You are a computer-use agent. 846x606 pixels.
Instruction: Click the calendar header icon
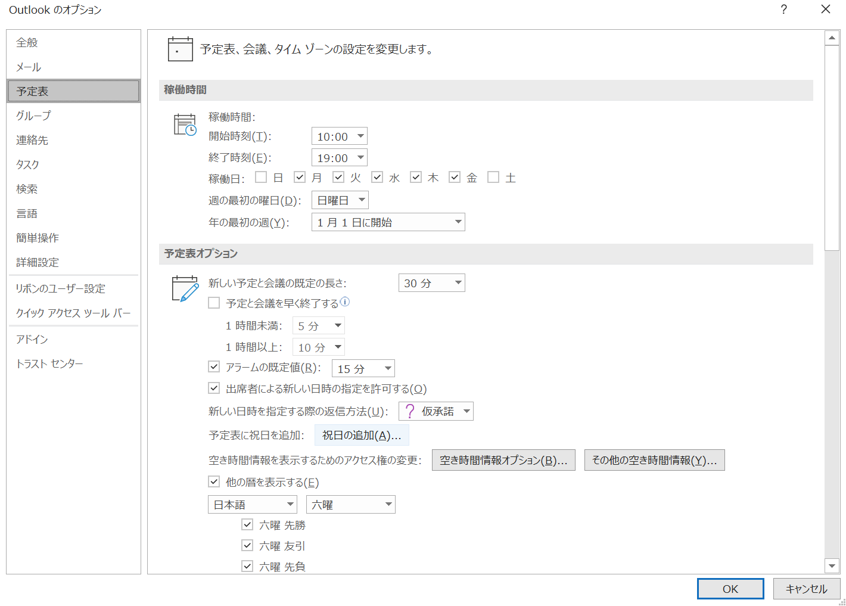point(180,49)
